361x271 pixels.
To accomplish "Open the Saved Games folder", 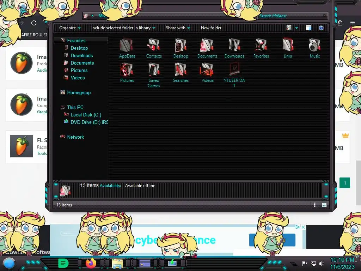I will coord(154,75).
